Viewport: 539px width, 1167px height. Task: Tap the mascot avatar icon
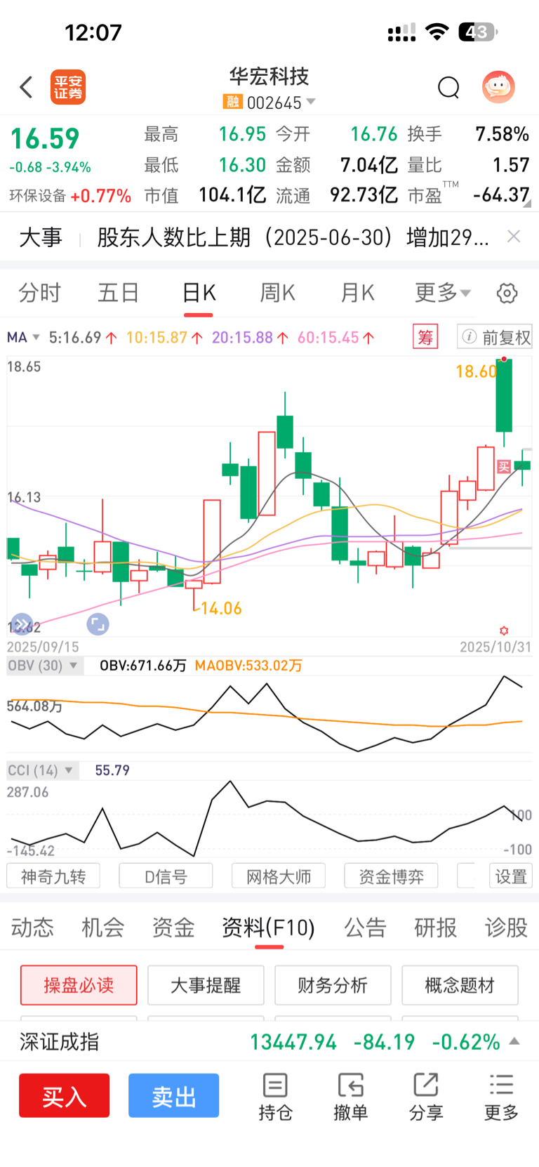tap(498, 87)
